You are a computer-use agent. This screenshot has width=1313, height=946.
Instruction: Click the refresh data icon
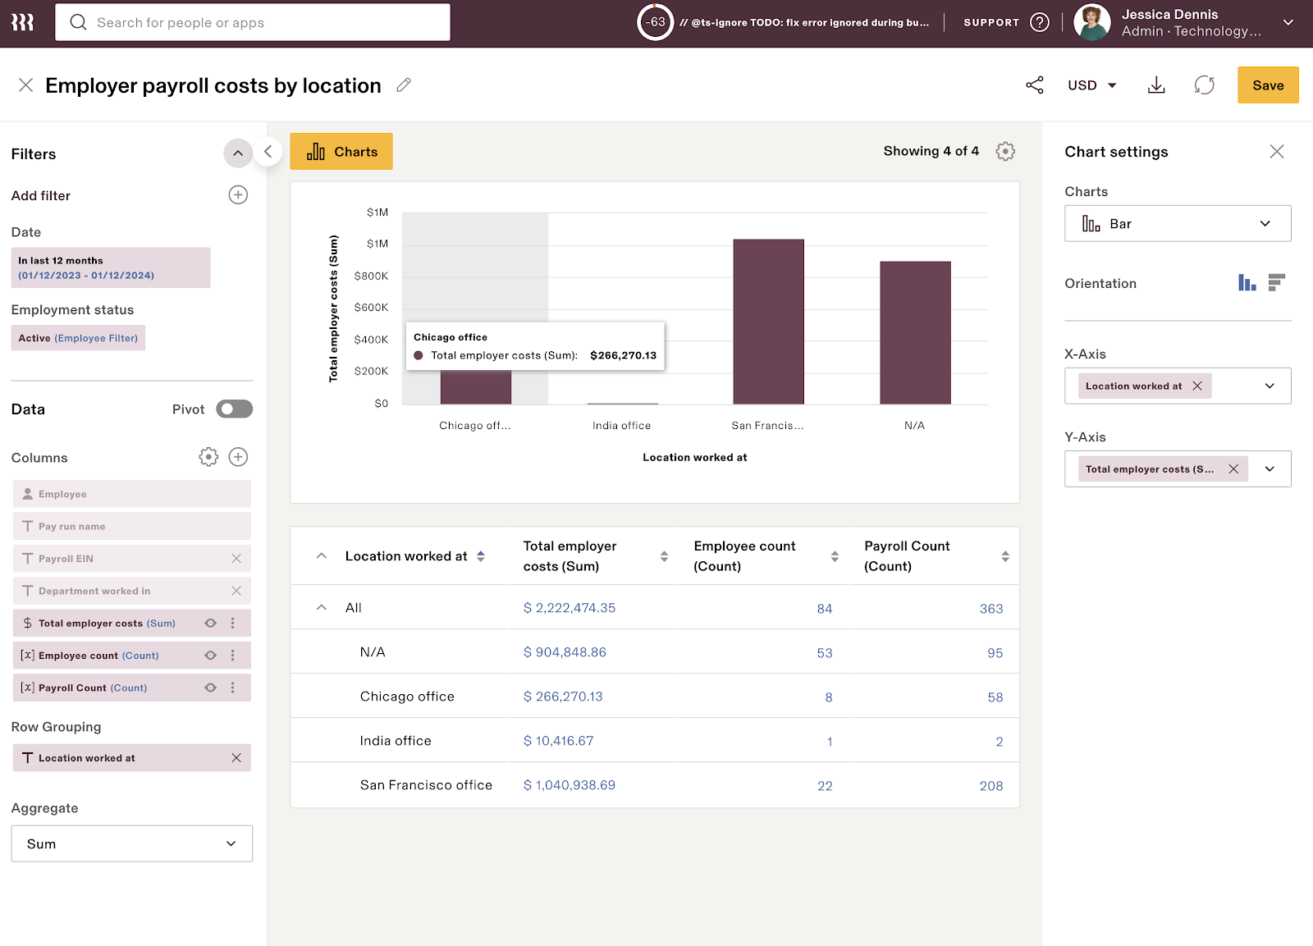(1204, 85)
